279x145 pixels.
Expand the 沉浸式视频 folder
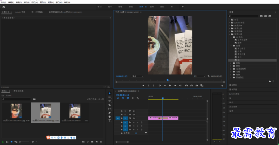pyautogui.click(x=231, y=69)
